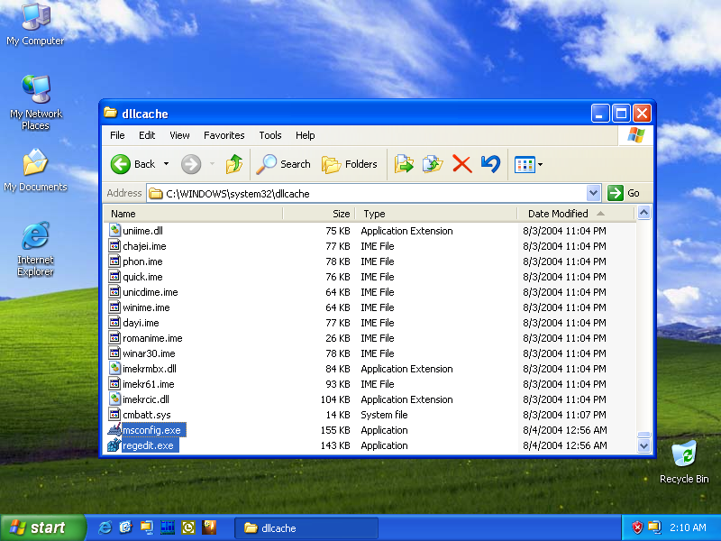Click the Back arrow toolbar icon
721x541 pixels.
click(121, 164)
